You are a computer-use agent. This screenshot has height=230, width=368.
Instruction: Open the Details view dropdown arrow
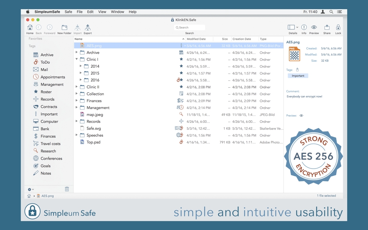point(297,28)
